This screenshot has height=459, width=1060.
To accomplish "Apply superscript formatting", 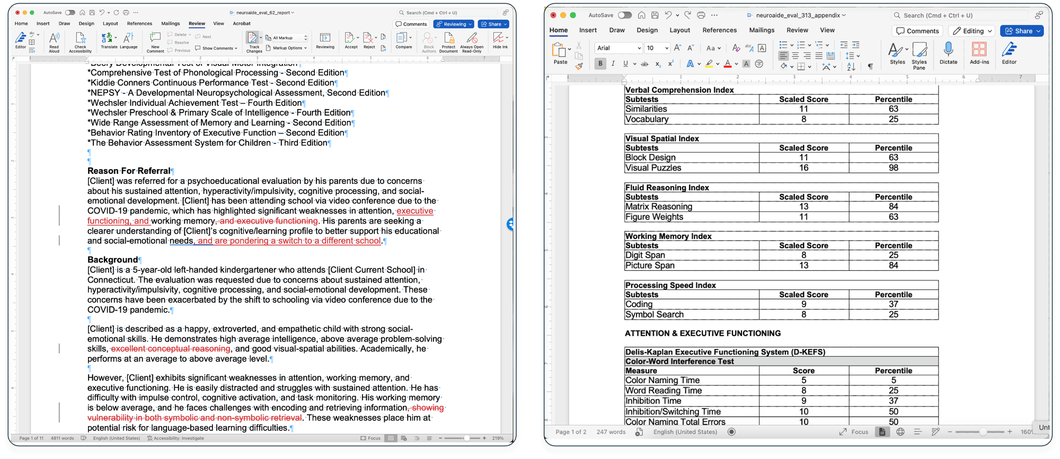I will [670, 64].
